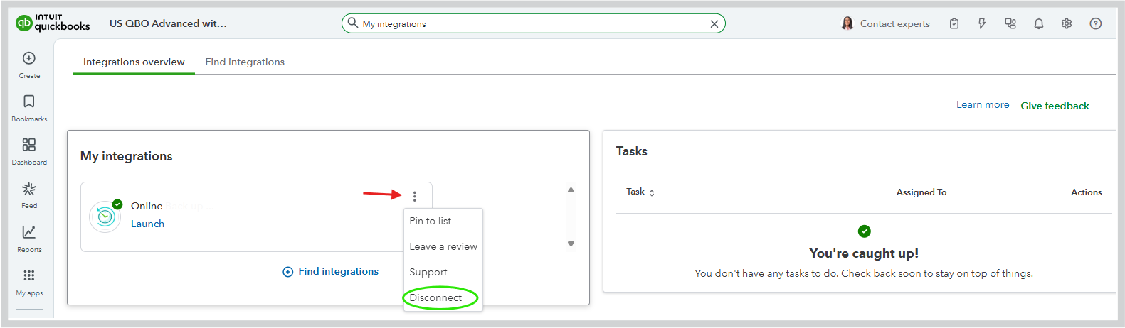Image resolution: width=1125 pixels, height=328 pixels.
Task: Click the Learn more link
Action: [x=983, y=104]
